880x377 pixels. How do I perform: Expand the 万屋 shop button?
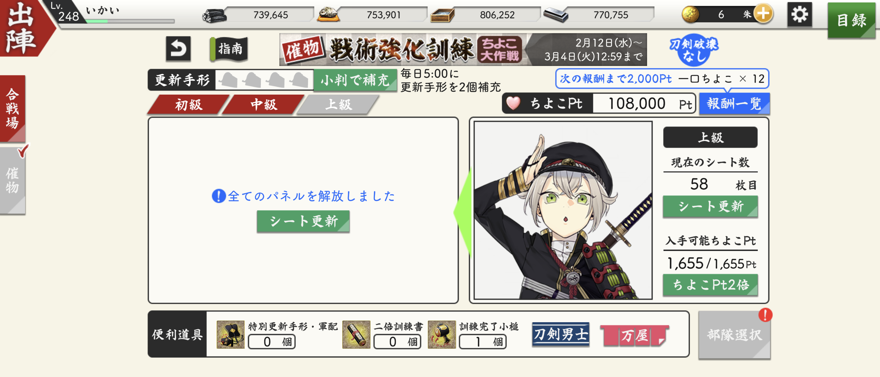point(635,335)
